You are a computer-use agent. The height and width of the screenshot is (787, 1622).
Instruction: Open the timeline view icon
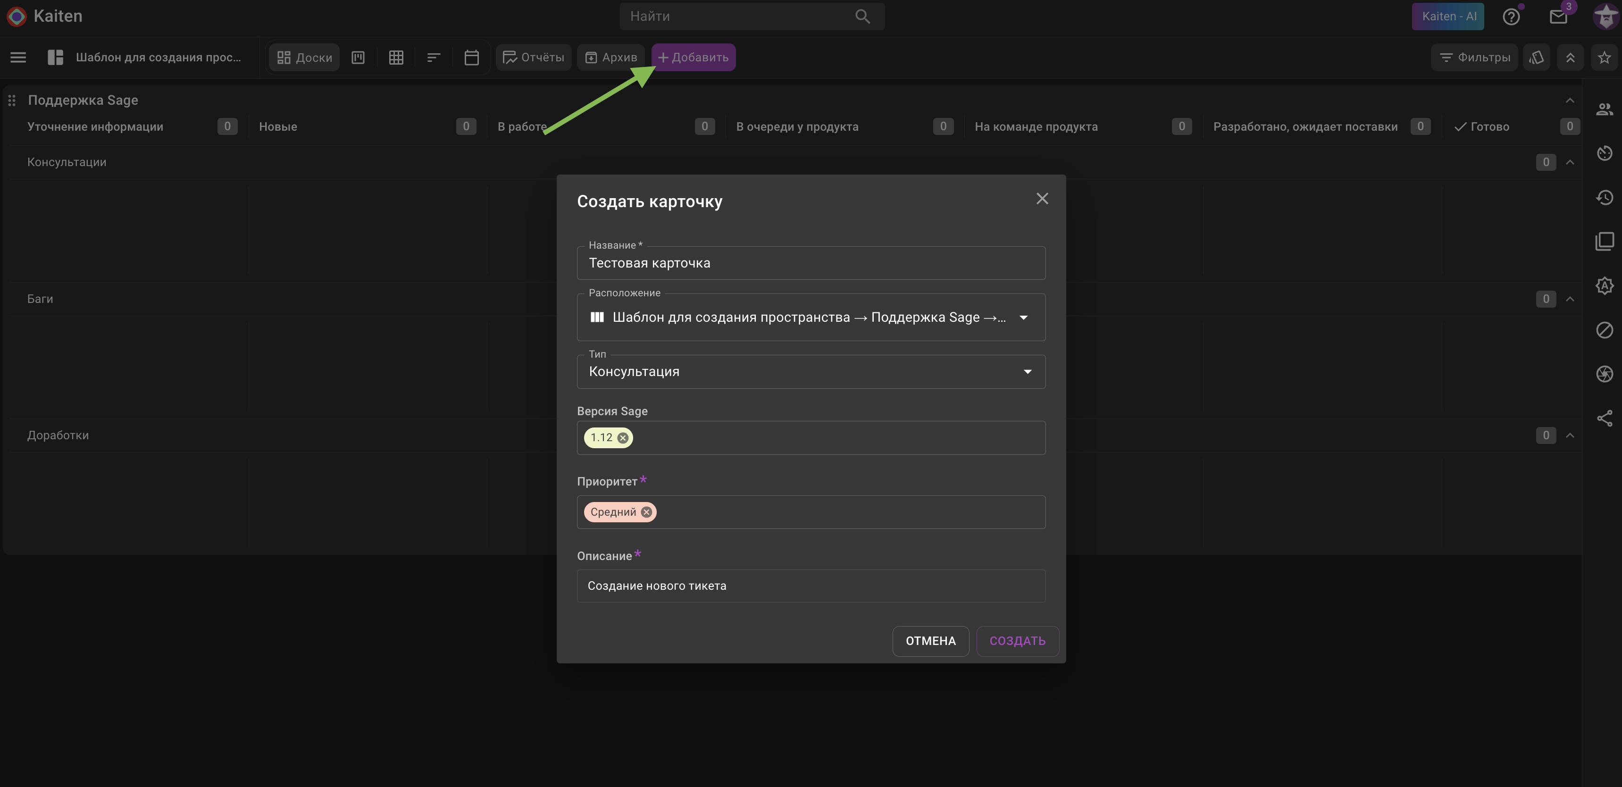pyautogui.click(x=434, y=57)
